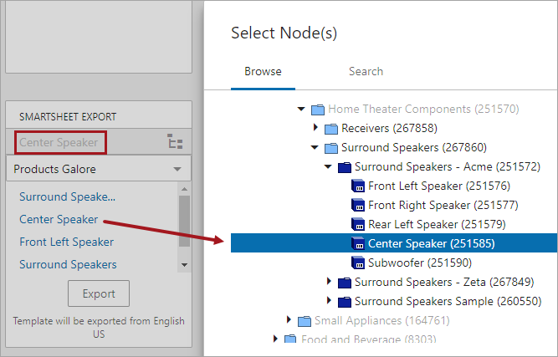Switch to the Browse tab
The width and height of the screenshot is (558, 357).
[263, 72]
